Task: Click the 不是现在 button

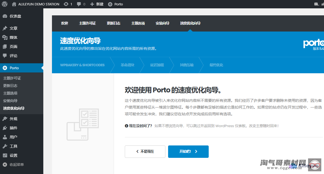Action: click(145, 152)
